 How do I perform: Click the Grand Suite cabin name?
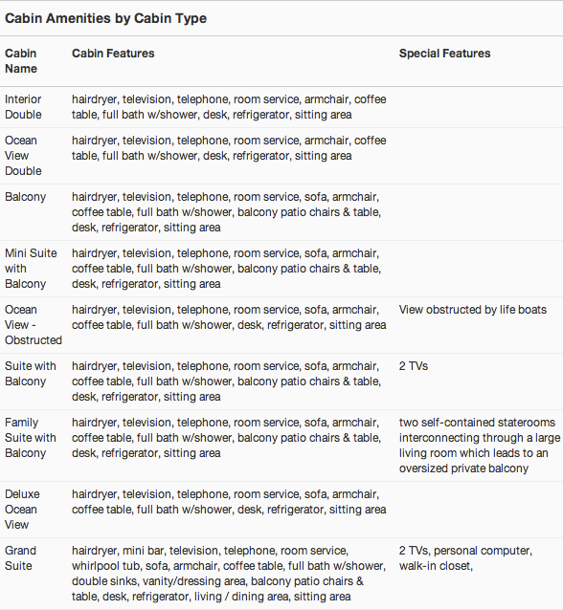coord(20,558)
